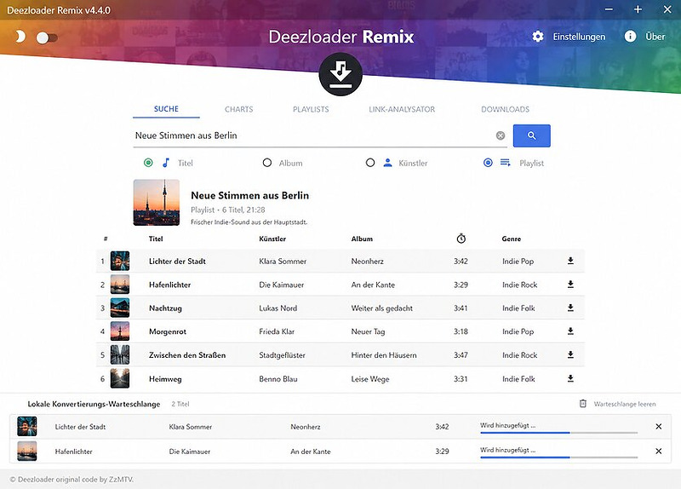Click the Berlin playlist cover image
681x489 pixels.
coord(157,203)
